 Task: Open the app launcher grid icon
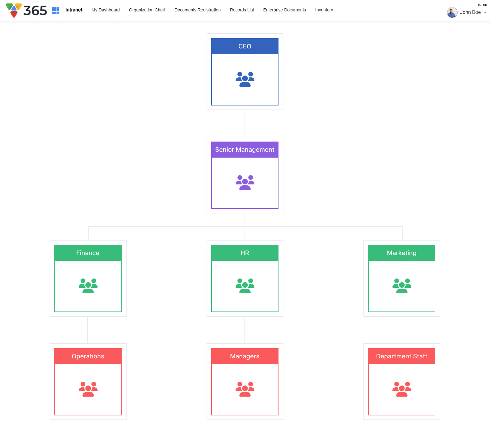(55, 10)
